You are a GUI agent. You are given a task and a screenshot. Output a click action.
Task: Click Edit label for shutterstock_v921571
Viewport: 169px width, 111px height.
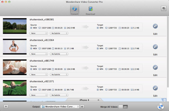click(x=155, y=96)
